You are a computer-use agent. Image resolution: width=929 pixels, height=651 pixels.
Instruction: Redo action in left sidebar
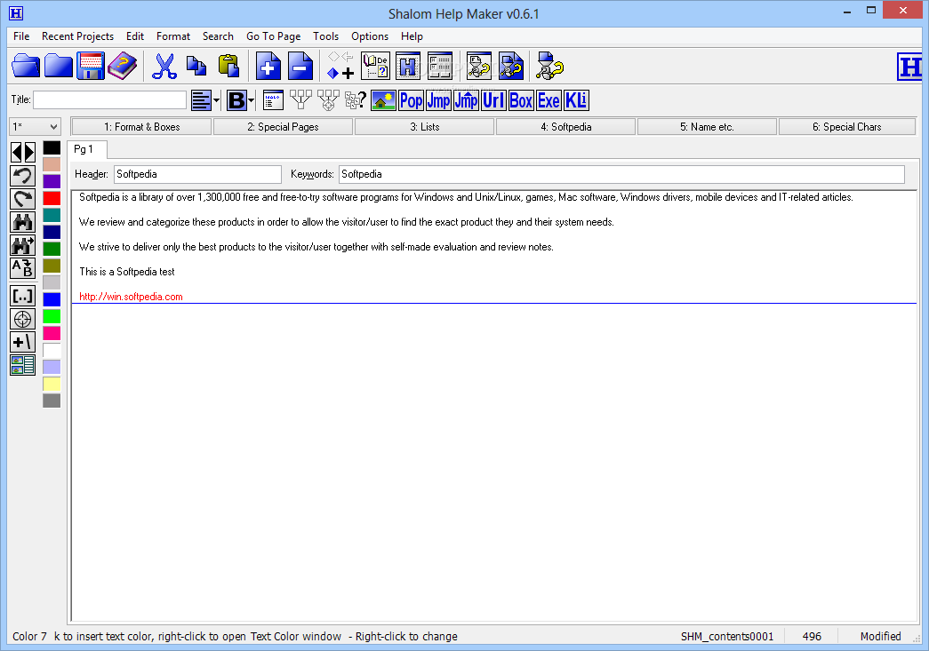[22, 199]
